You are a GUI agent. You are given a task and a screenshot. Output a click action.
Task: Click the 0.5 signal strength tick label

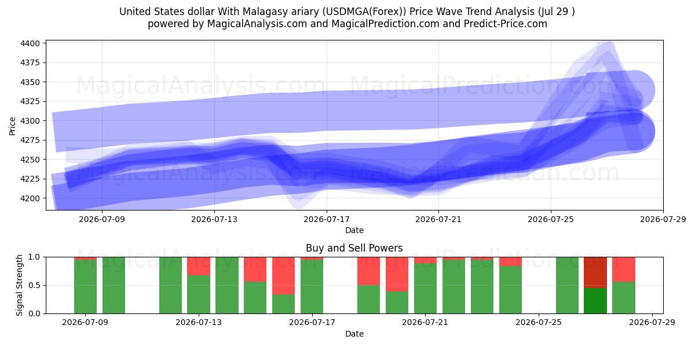(x=35, y=285)
